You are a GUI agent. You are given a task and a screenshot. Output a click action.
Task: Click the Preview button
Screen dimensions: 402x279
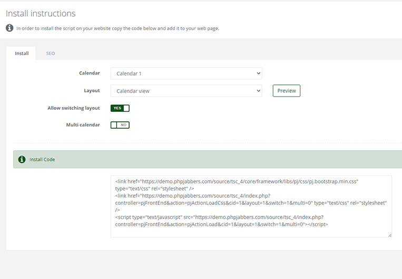(x=287, y=91)
